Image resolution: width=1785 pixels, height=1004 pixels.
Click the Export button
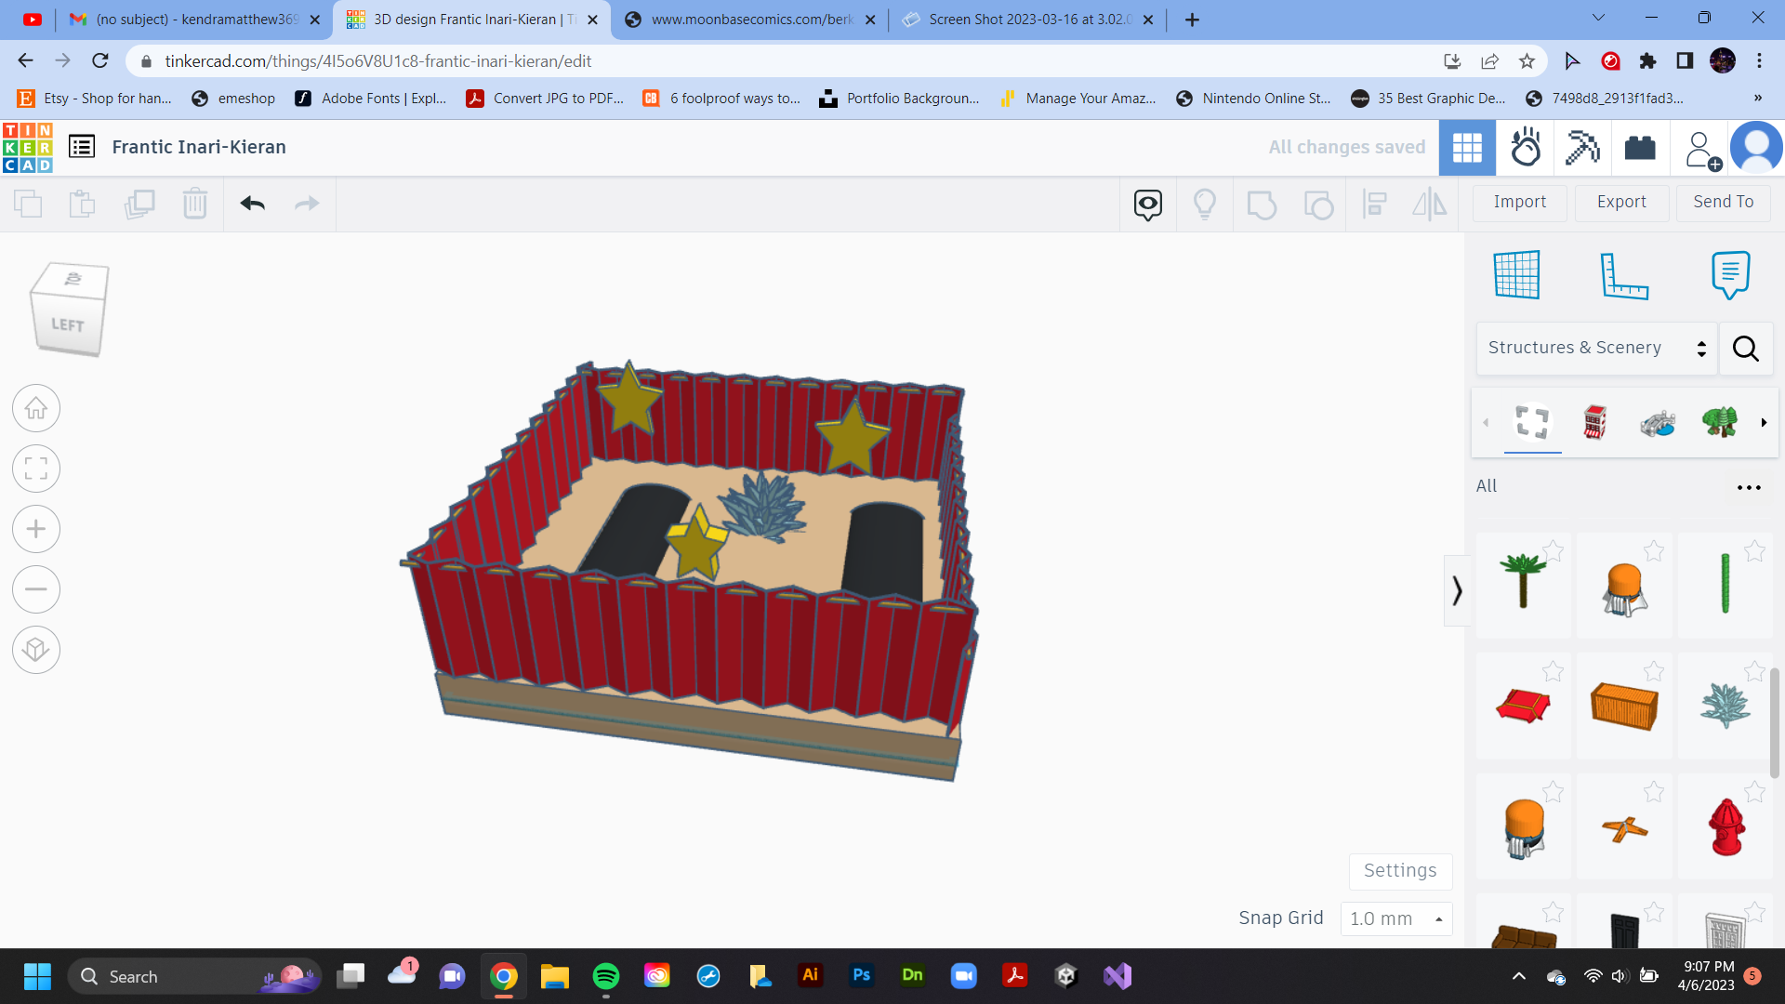1621,202
